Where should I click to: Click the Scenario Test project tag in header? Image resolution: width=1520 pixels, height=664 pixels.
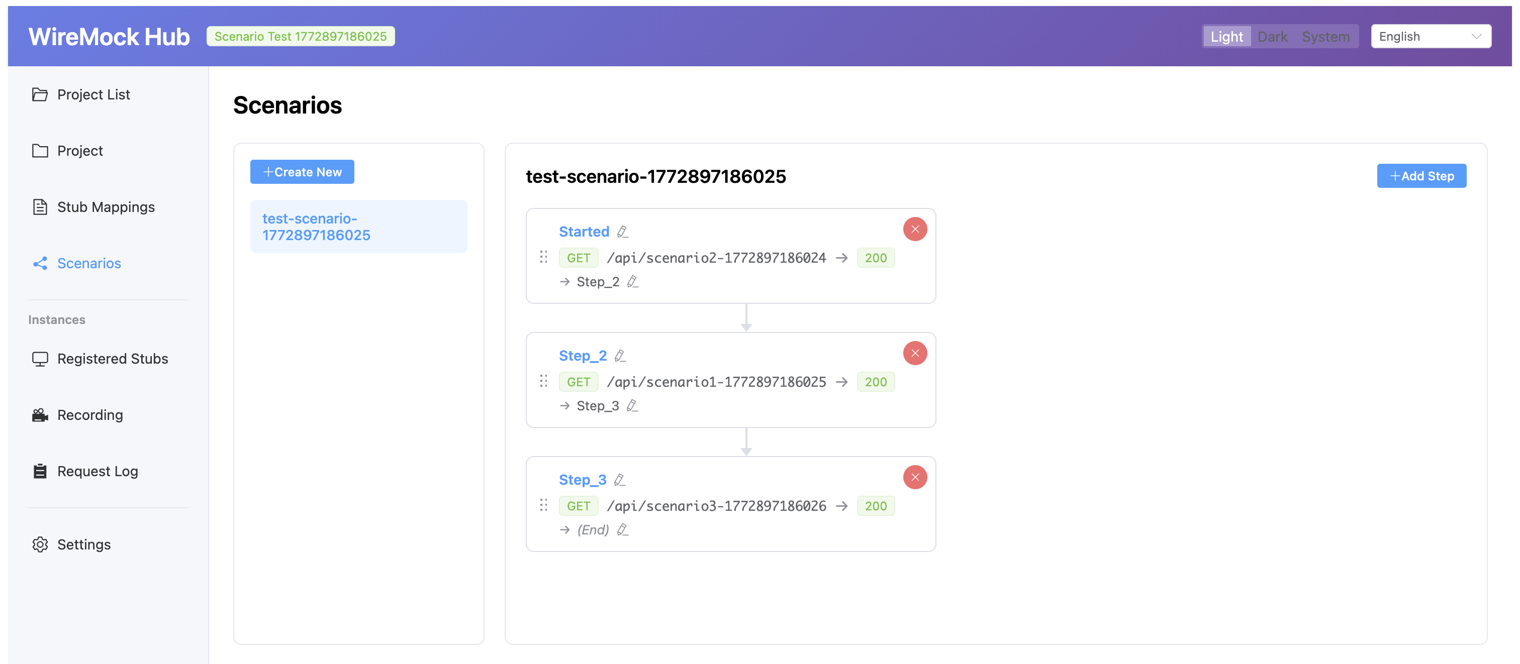(301, 37)
